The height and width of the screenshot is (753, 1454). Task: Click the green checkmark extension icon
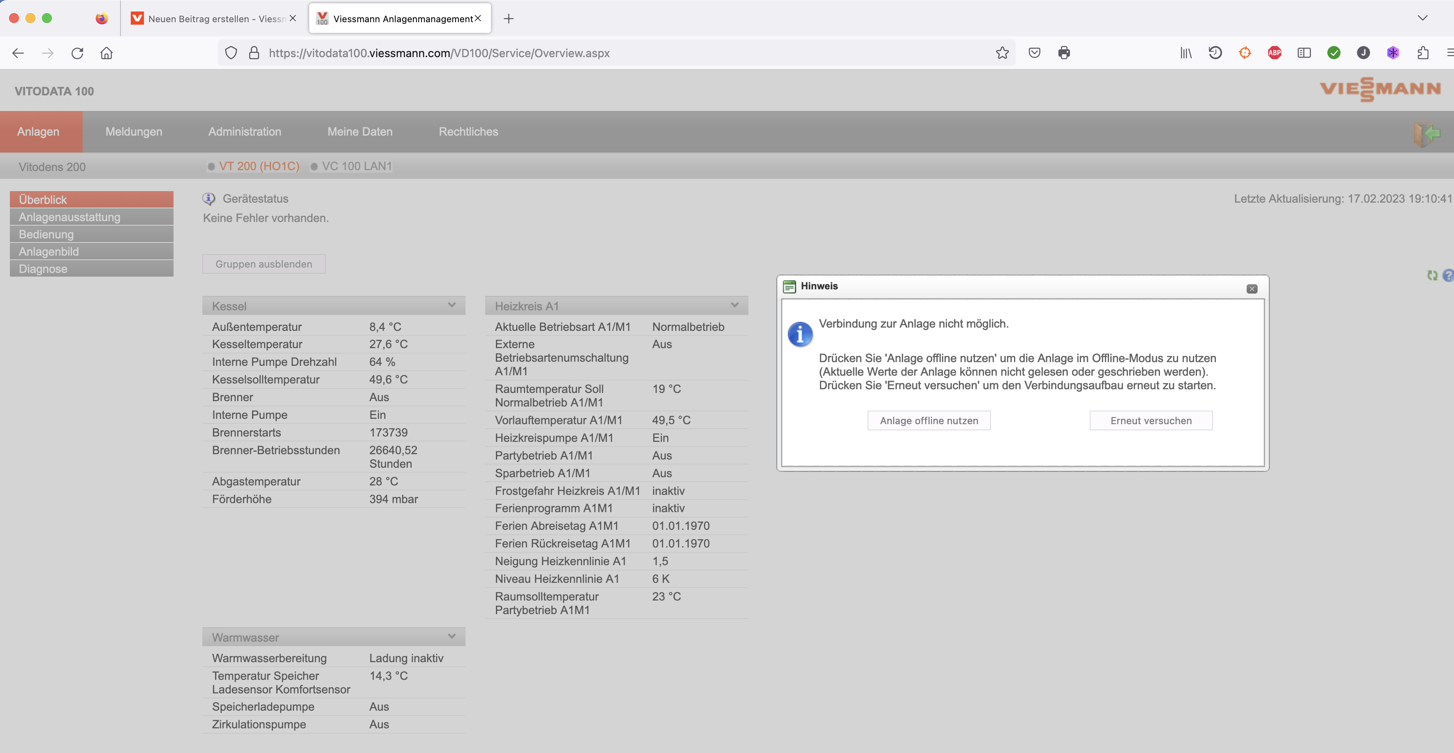(1334, 53)
